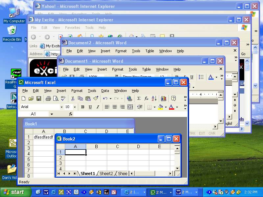Open the font size 10 dropdown

[75, 107]
